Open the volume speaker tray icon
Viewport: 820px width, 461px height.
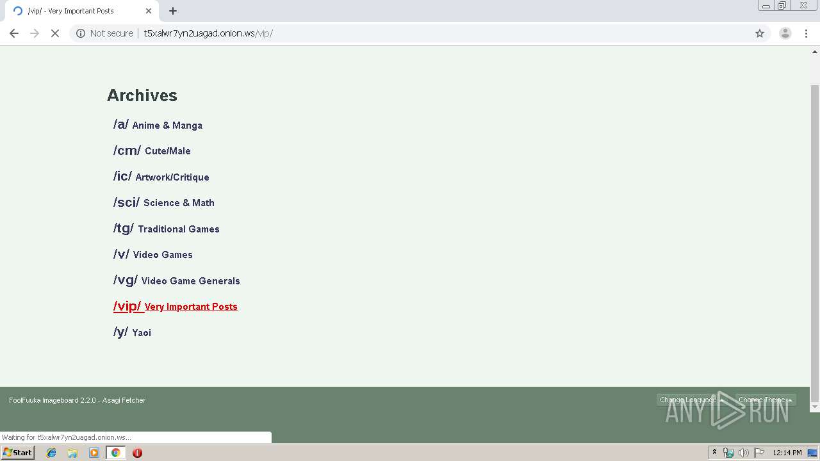click(743, 453)
